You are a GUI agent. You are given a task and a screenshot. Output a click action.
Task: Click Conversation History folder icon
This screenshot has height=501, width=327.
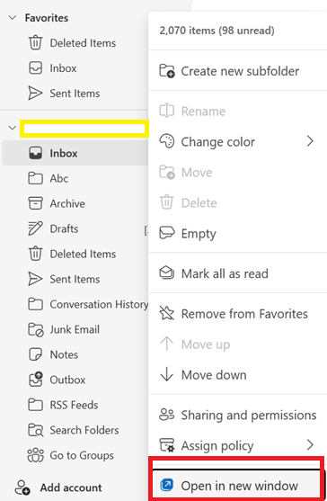tap(35, 304)
